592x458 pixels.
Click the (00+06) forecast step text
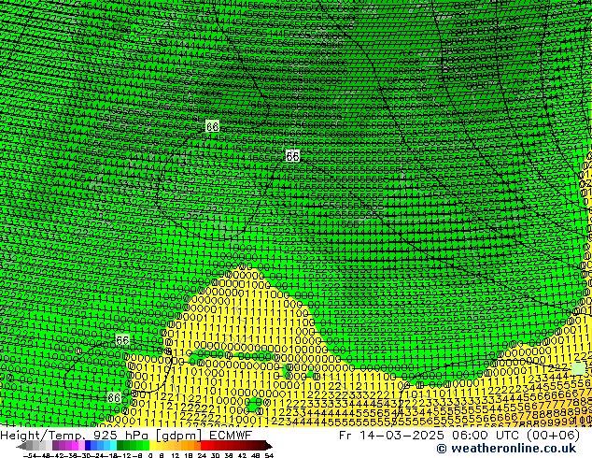pos(553,436)
